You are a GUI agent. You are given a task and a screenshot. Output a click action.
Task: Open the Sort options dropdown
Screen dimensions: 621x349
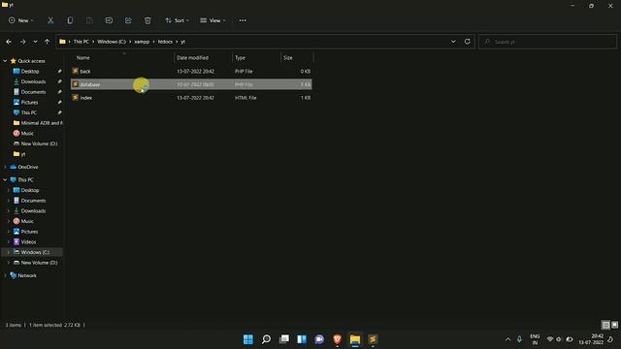tap(177, 20)
